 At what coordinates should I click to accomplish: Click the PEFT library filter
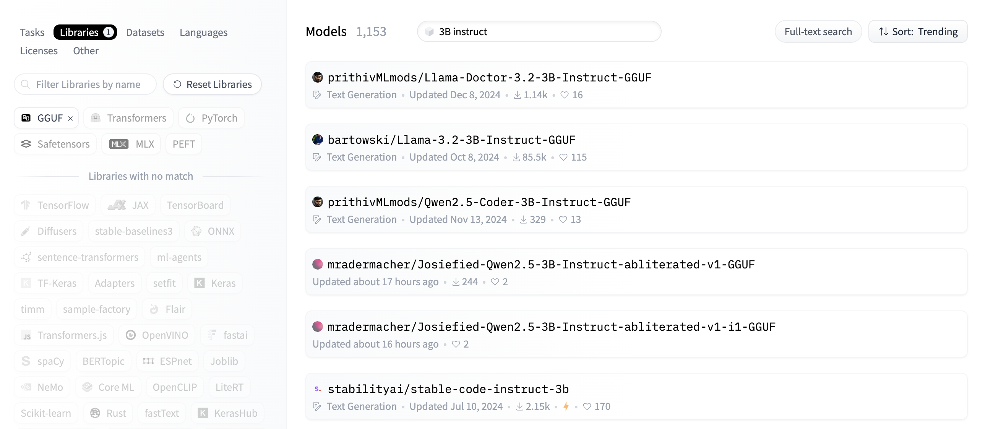183,144
